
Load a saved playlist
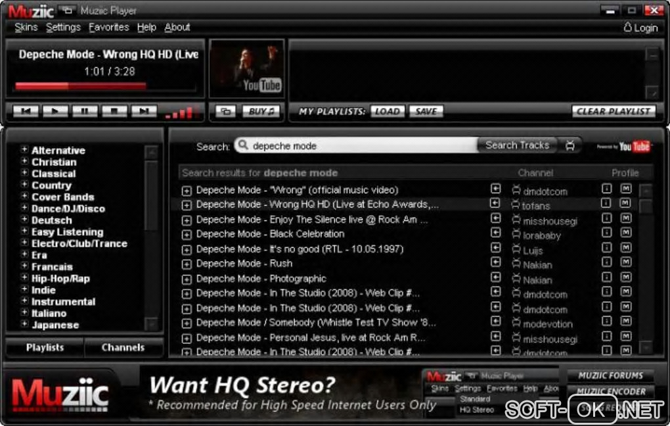click(387, 112)
